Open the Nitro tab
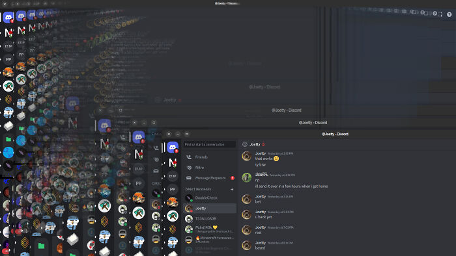The height and width of the screenshot is (256, 456). pos(210,167)
